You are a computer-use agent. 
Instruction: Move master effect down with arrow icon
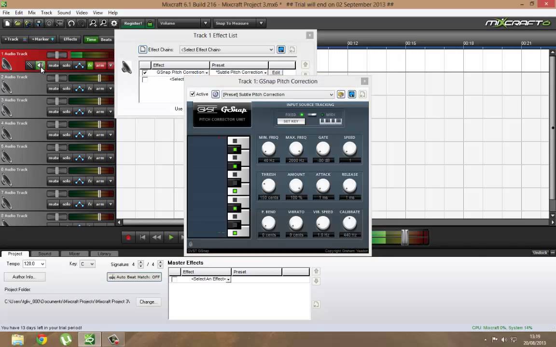(x=316, y=281)
